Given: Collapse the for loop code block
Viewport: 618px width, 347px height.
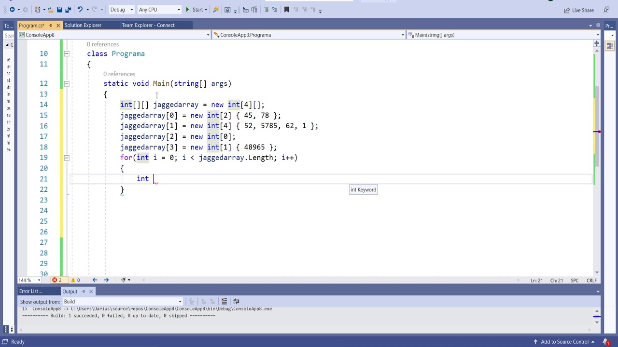Looking at the screenshot, I should pyautogui.click(x=67, y=158).
